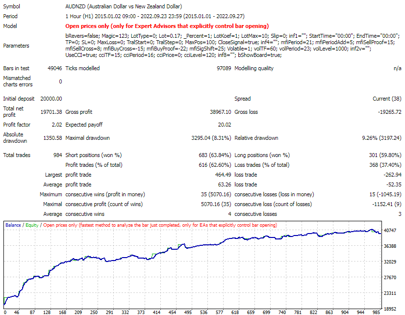Click the Mismatched charts errors value 0

pos(60,81)
